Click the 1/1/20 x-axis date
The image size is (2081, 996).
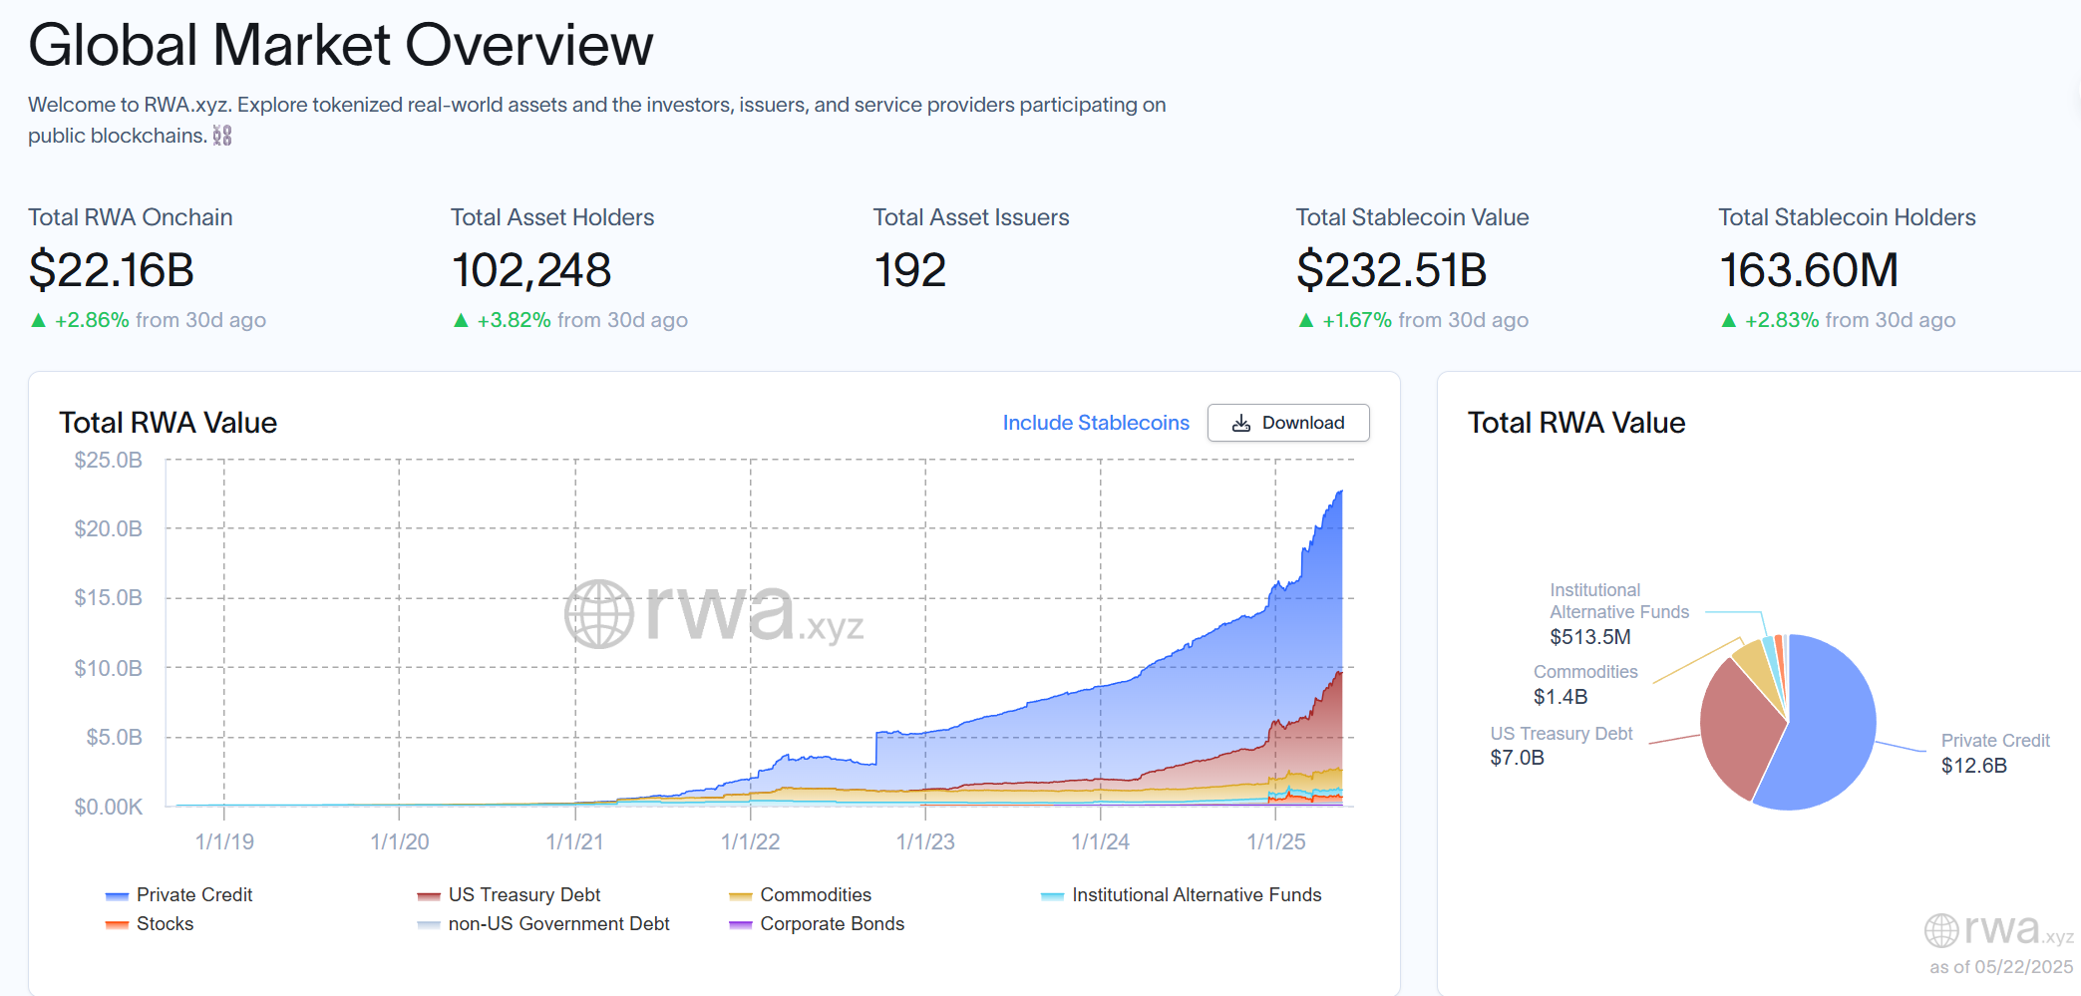point(400,841)
